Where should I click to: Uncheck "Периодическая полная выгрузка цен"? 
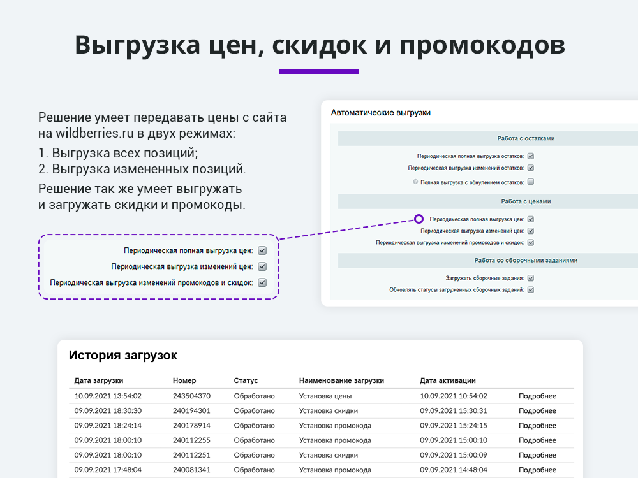click(530, 219)
